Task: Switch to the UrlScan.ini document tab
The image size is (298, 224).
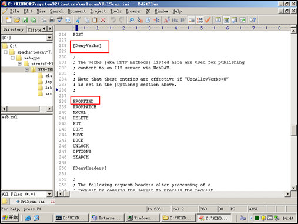Action: [32, 202]
